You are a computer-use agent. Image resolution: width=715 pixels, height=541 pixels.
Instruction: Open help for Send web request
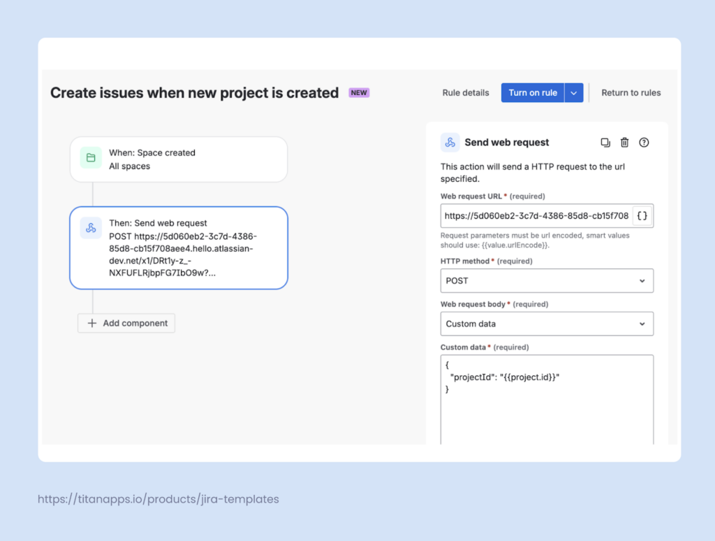(643, 142)
